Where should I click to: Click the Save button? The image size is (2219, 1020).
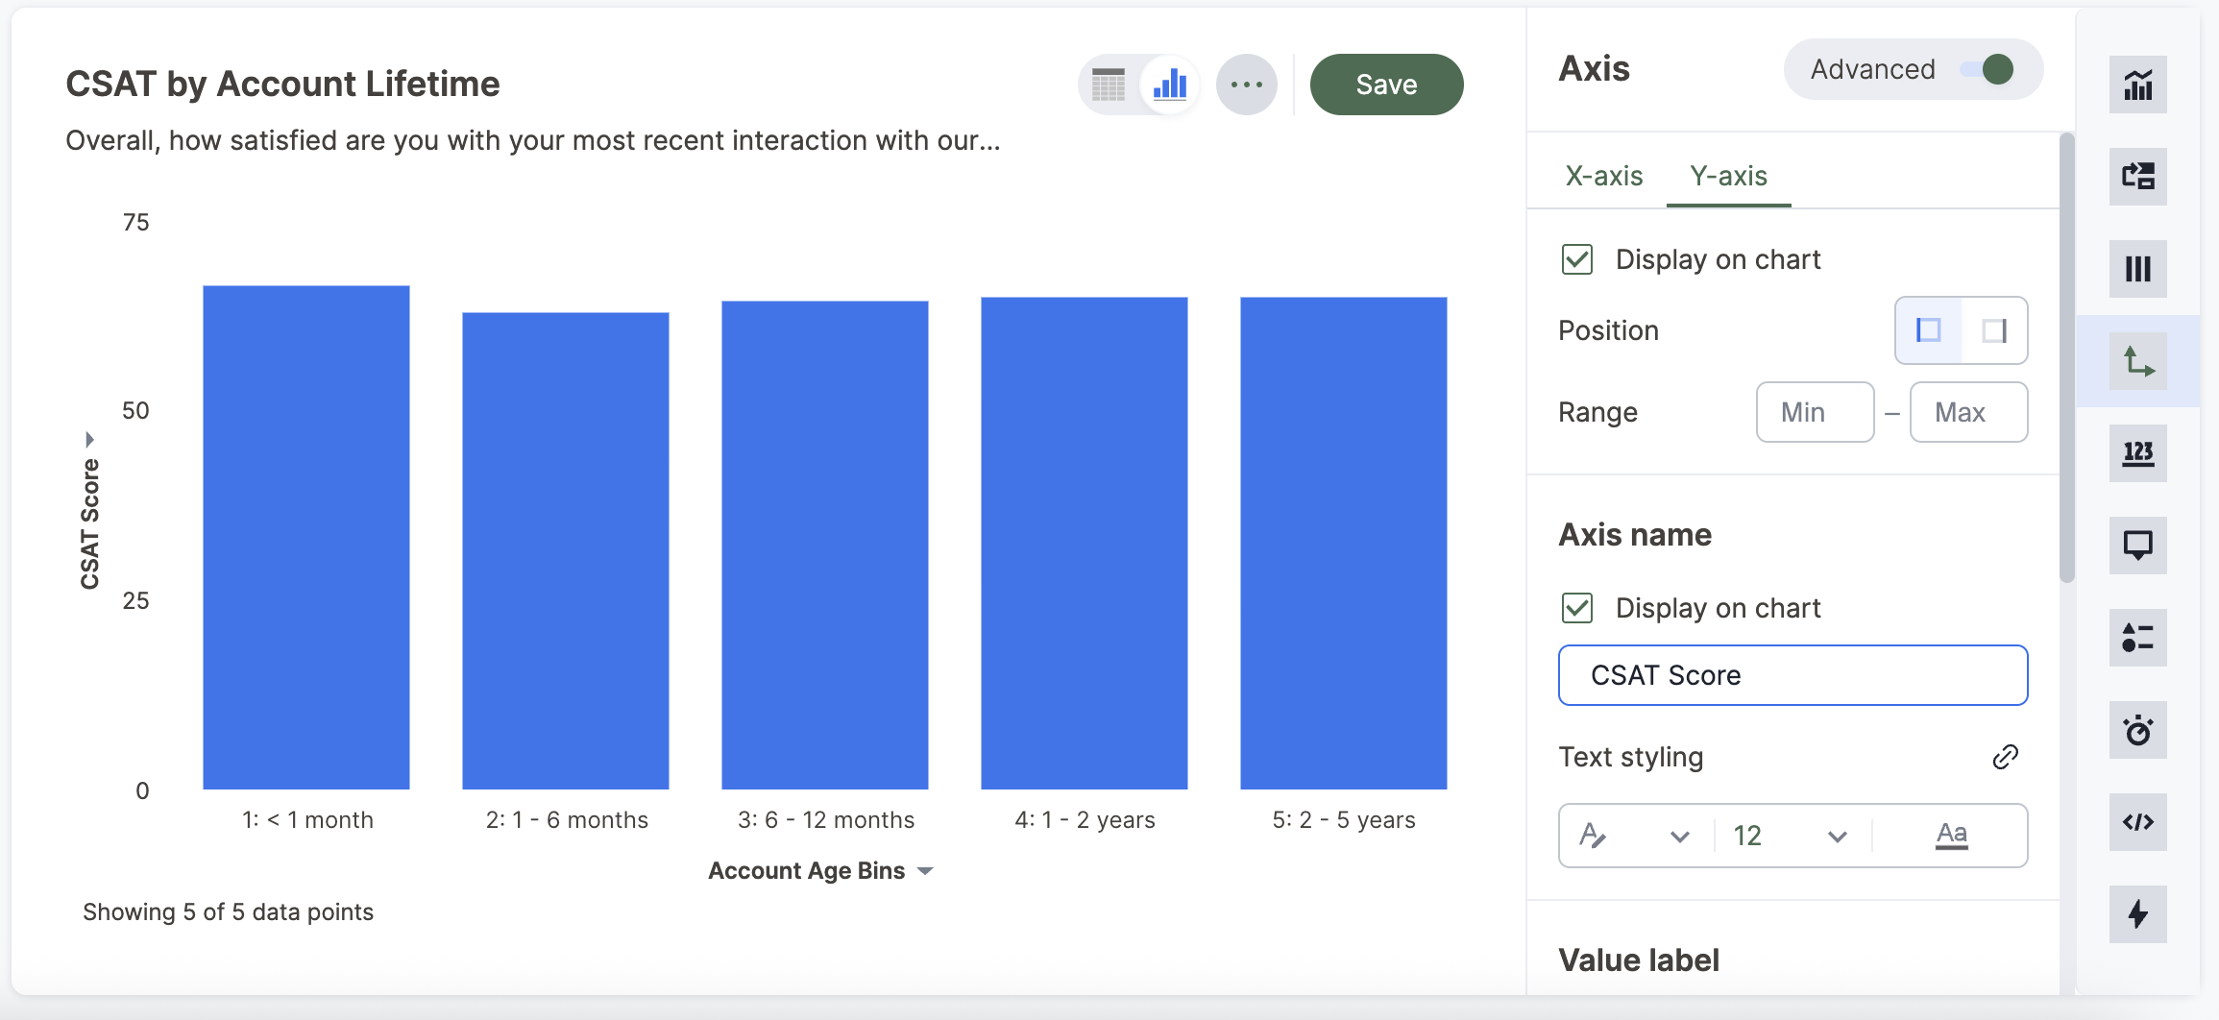point(1386,85)
